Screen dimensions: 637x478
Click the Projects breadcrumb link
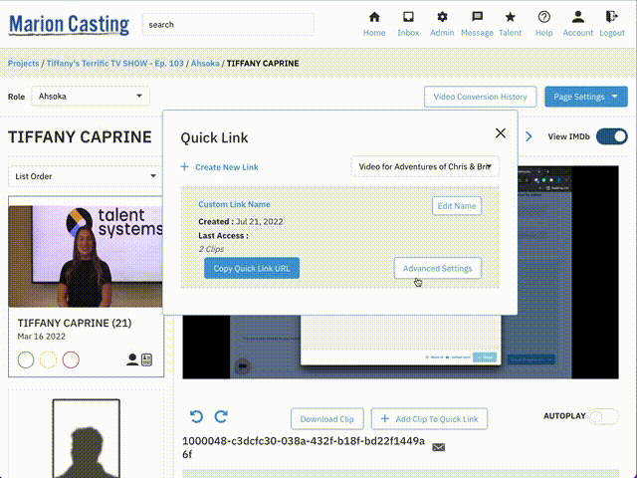(24, 64)
